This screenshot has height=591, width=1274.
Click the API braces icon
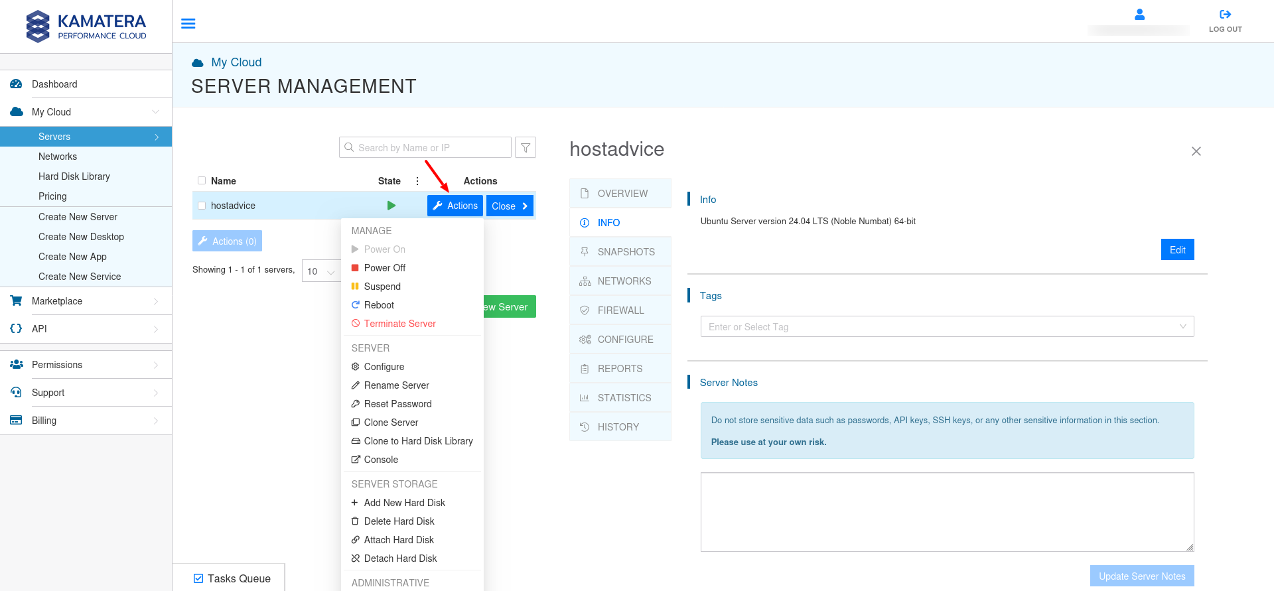(17, 329)
